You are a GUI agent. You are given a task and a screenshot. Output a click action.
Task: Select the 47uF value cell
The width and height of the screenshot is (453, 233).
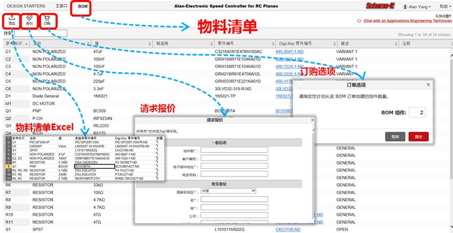[x=96, y=52]
